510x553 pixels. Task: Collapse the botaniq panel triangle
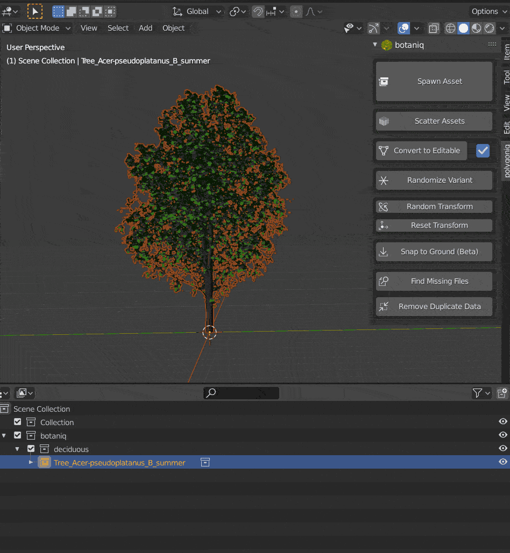coord(375,45)
